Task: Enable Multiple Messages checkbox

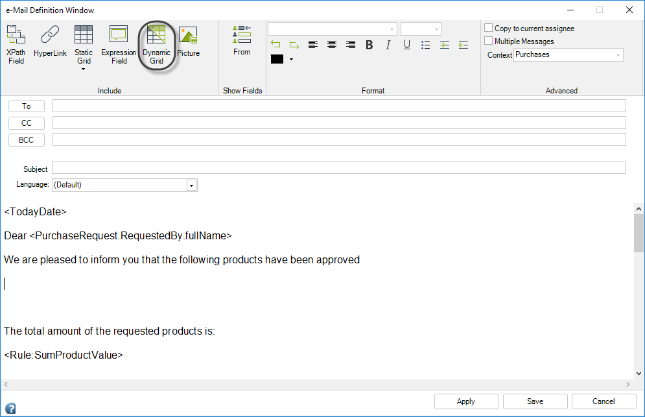Action: [x=488, y=41]
